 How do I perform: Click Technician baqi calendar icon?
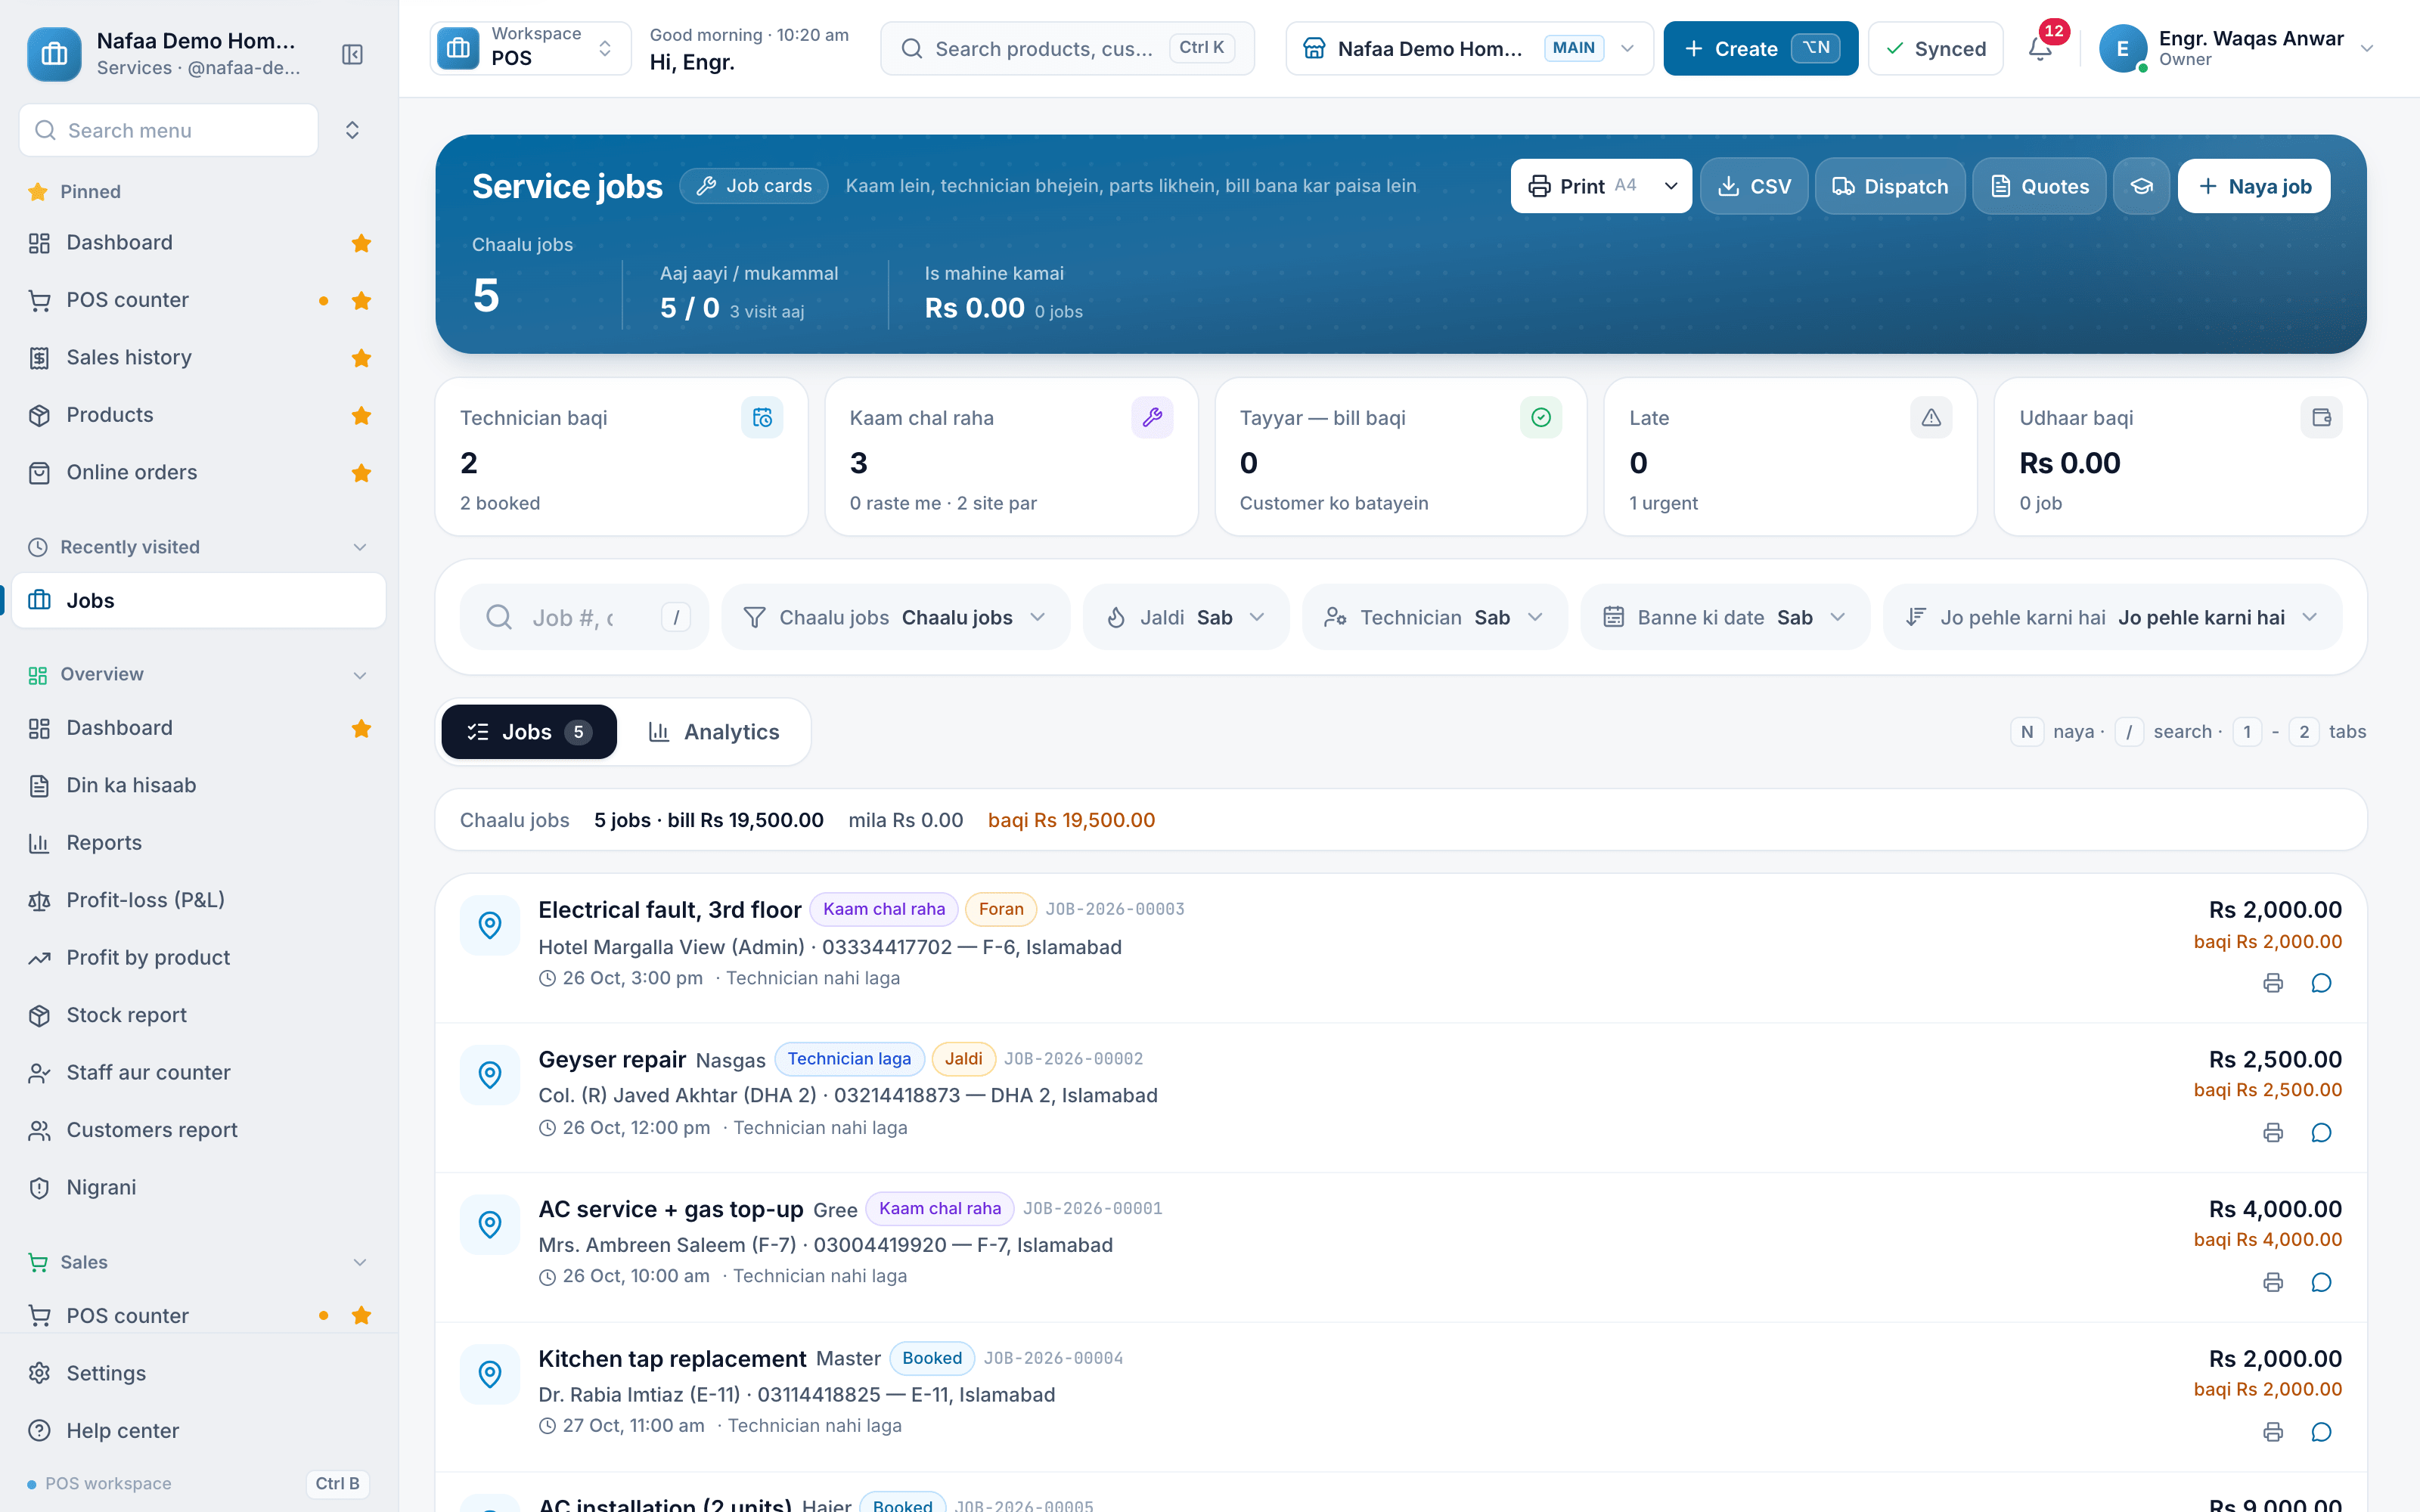(762, 417)
